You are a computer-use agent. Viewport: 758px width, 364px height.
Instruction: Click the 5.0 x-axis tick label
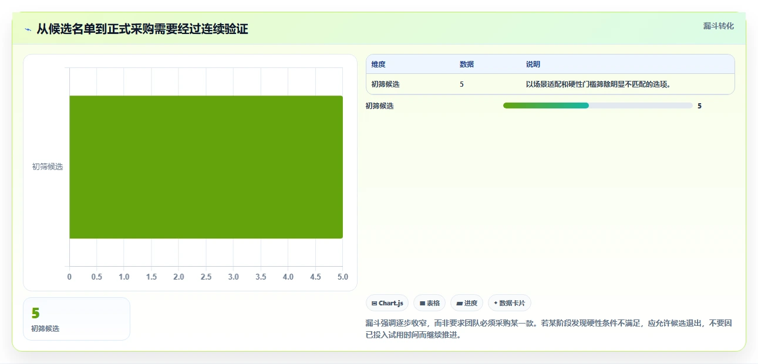(343, 277)
